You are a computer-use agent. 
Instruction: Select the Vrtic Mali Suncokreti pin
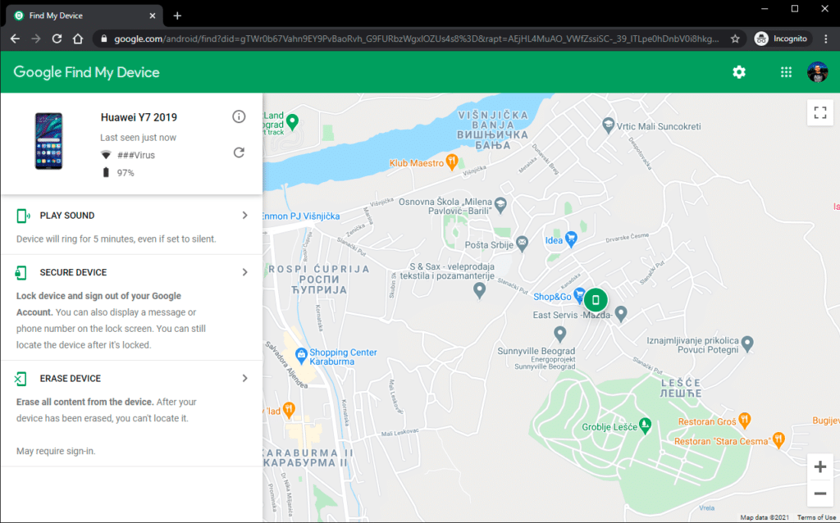pyautogui.click(x=608, y=125)
